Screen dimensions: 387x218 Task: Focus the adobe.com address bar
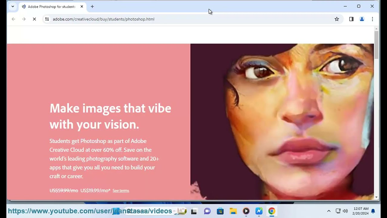[192, 19]
